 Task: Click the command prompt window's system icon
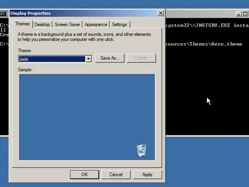(x=3, y=14)
